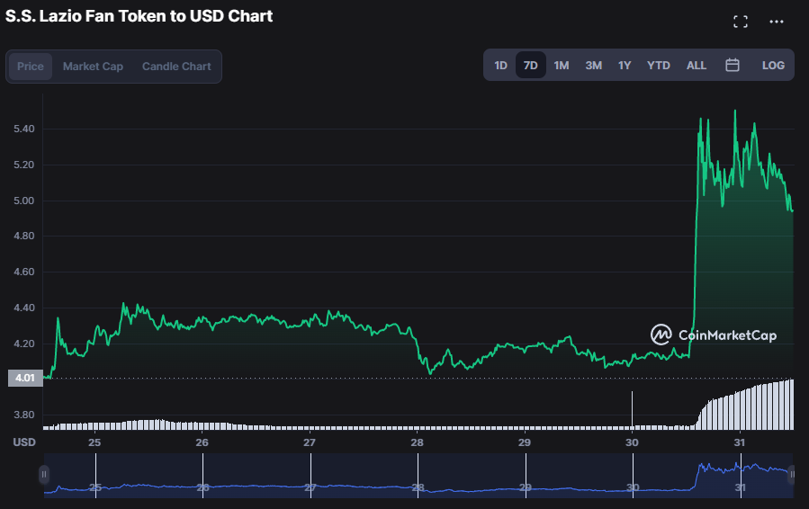Click date label 30 on x-axis

pos(632,442)
